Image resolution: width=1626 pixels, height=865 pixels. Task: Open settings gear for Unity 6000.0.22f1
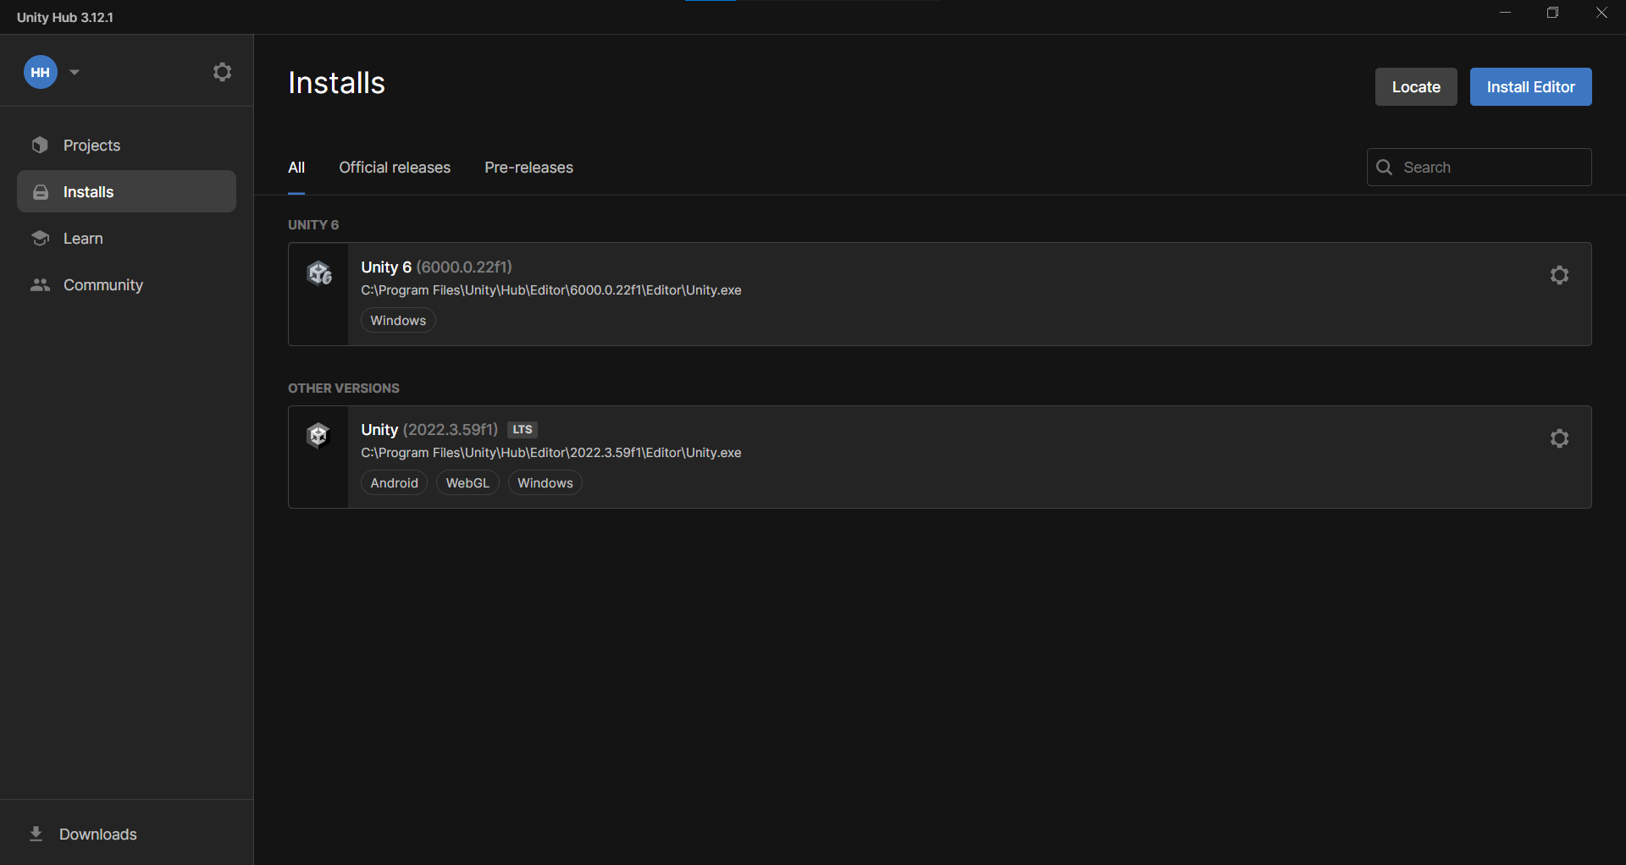click(1559, 275)
